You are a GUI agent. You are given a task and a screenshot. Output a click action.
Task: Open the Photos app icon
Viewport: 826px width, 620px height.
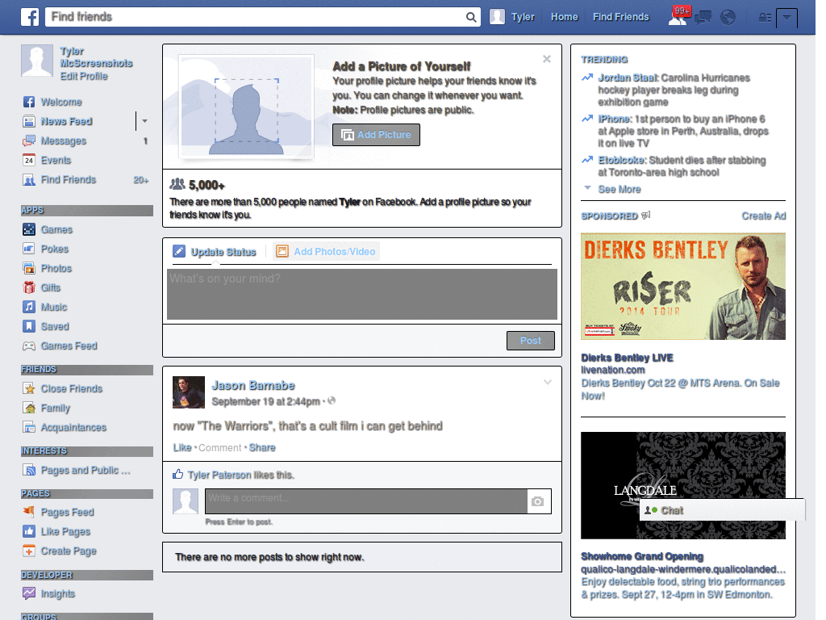click(29, 268)
